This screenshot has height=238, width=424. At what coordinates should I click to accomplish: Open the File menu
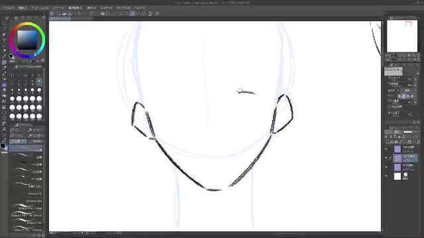click(9, 8)
